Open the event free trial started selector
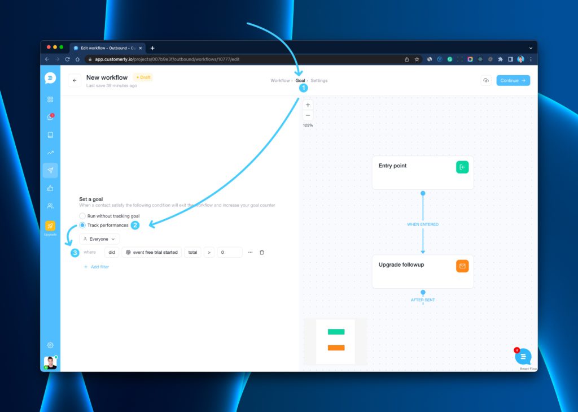578x412 pixels. click(151, 253)
